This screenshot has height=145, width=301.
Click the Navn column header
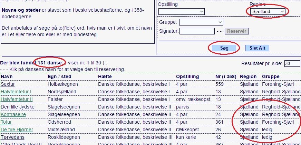pos(7,76)
